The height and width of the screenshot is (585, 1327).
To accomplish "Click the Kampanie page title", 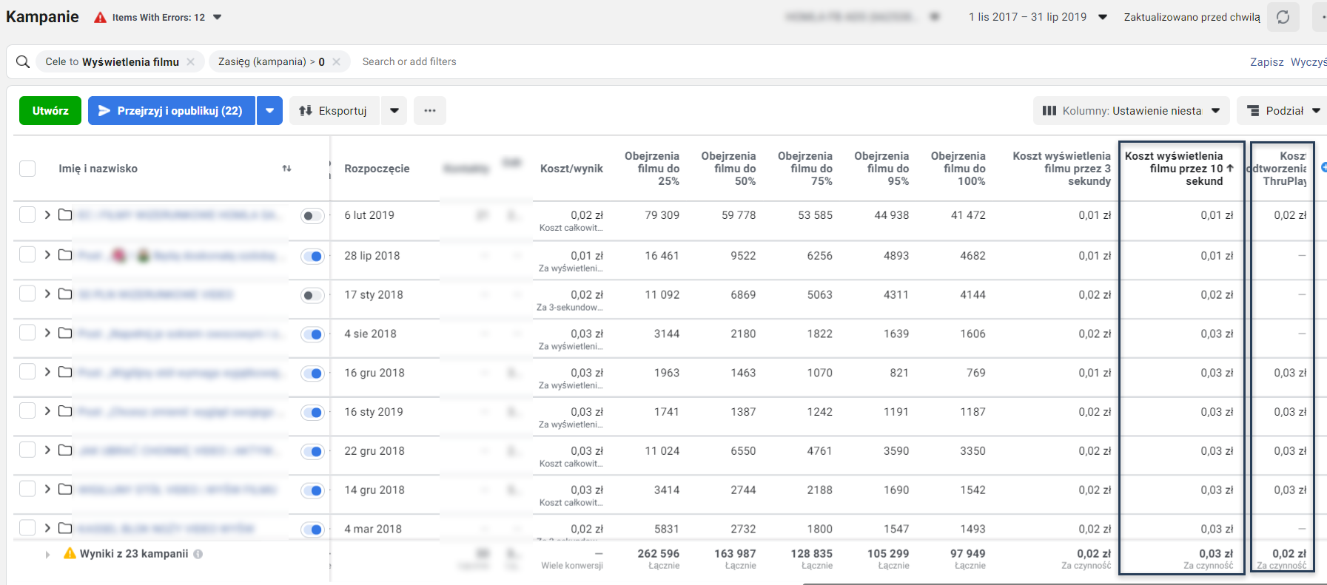I will click(42, 17).
